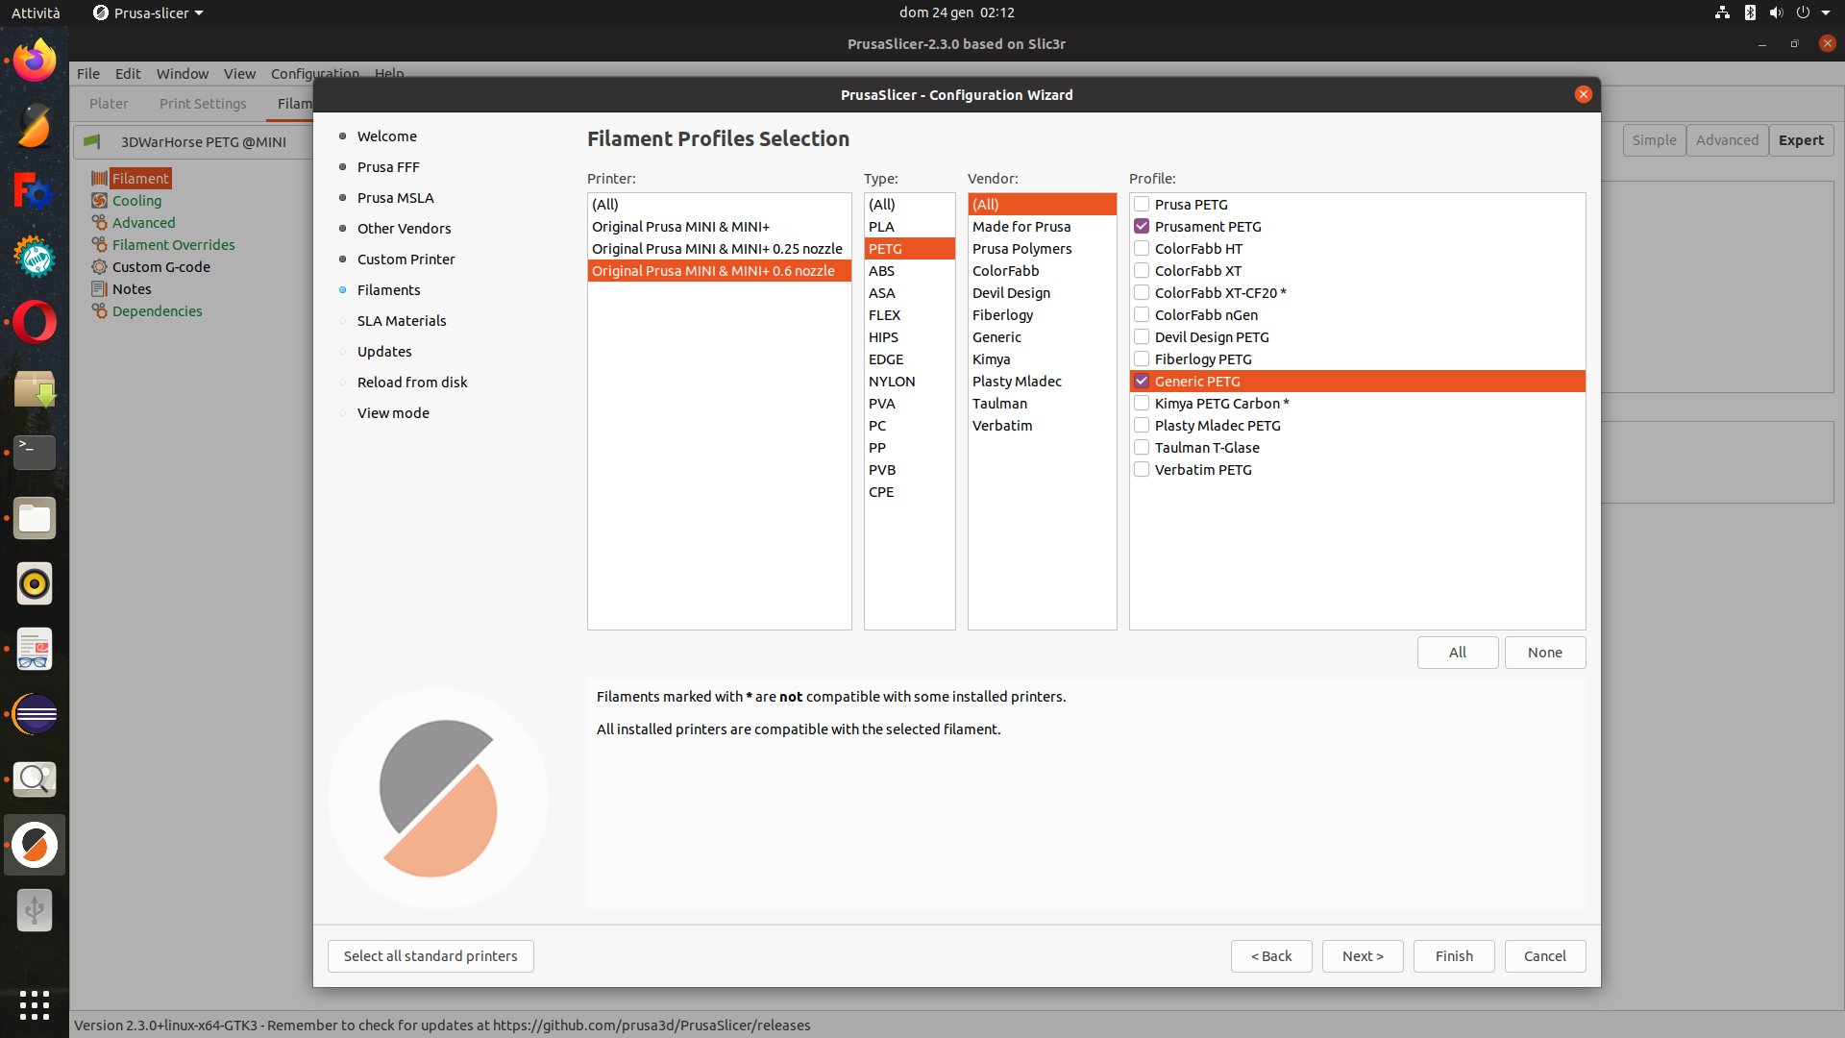
Task: Check the Prusa PETG profile
Action: (1142, 204)
